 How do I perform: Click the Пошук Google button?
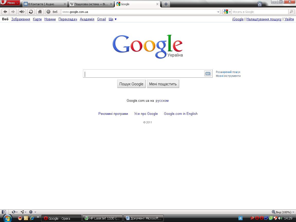pyautogui.click(x=131, y=84)
